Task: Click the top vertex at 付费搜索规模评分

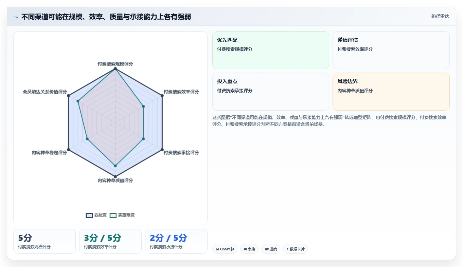Action: click(115, 69)
